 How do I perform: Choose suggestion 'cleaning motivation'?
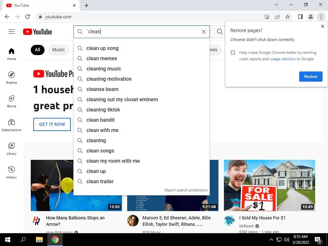coord(141,79)
